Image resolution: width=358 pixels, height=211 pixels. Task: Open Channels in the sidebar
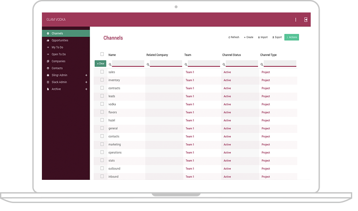tap(66, 33)
